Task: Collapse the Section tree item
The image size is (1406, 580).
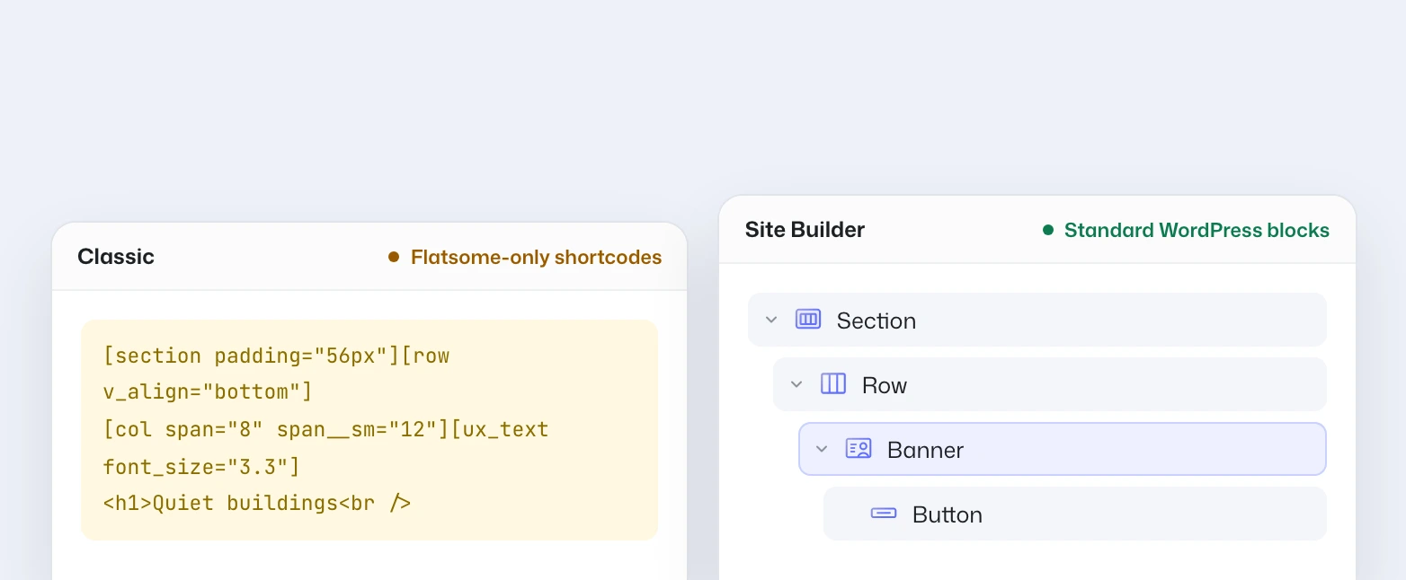Action: click(770, 320)
